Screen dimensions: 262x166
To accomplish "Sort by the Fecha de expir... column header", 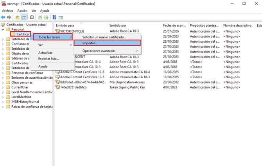I will click(x=175, y=25).
